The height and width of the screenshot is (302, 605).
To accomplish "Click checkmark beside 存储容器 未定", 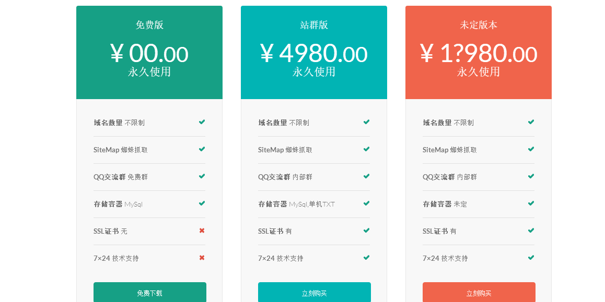I will [531, 203].
